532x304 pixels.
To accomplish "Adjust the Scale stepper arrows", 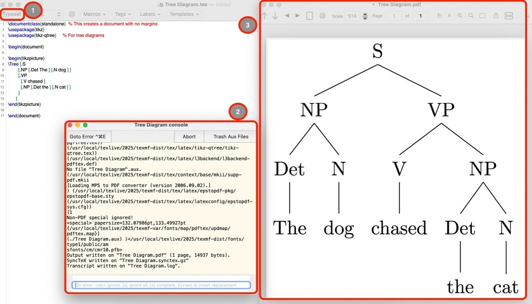I will 365,16.
